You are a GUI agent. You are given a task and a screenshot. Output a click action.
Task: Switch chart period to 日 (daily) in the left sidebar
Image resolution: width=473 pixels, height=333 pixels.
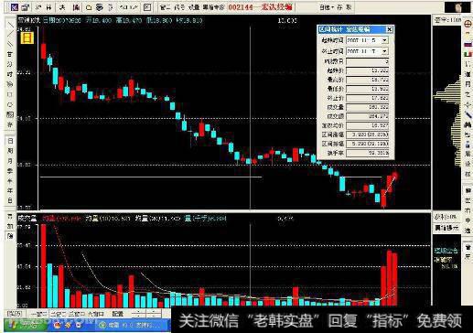(10, 141)
